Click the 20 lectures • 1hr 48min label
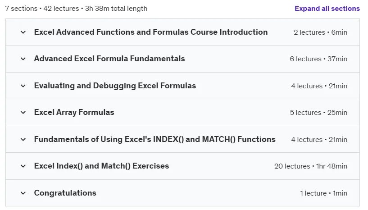Image resolution: width=368 pixels, height=210 pixels. 311,166
